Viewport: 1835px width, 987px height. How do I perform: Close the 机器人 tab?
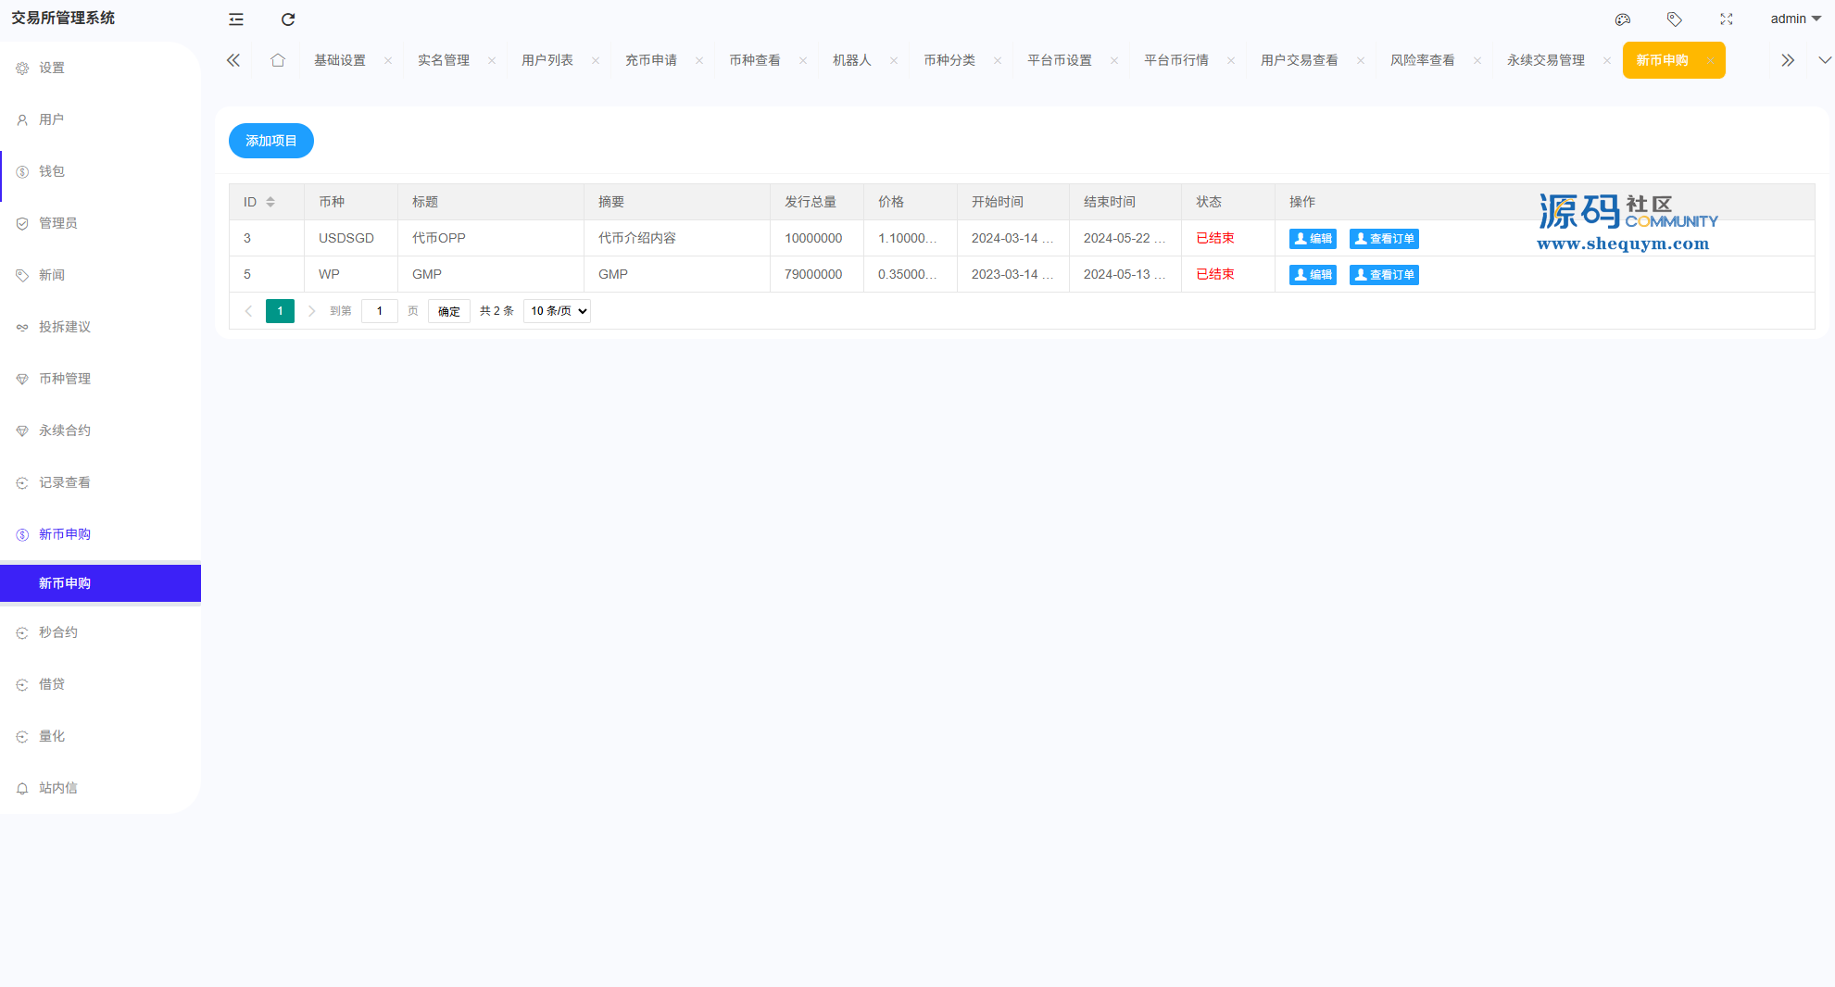893,61
